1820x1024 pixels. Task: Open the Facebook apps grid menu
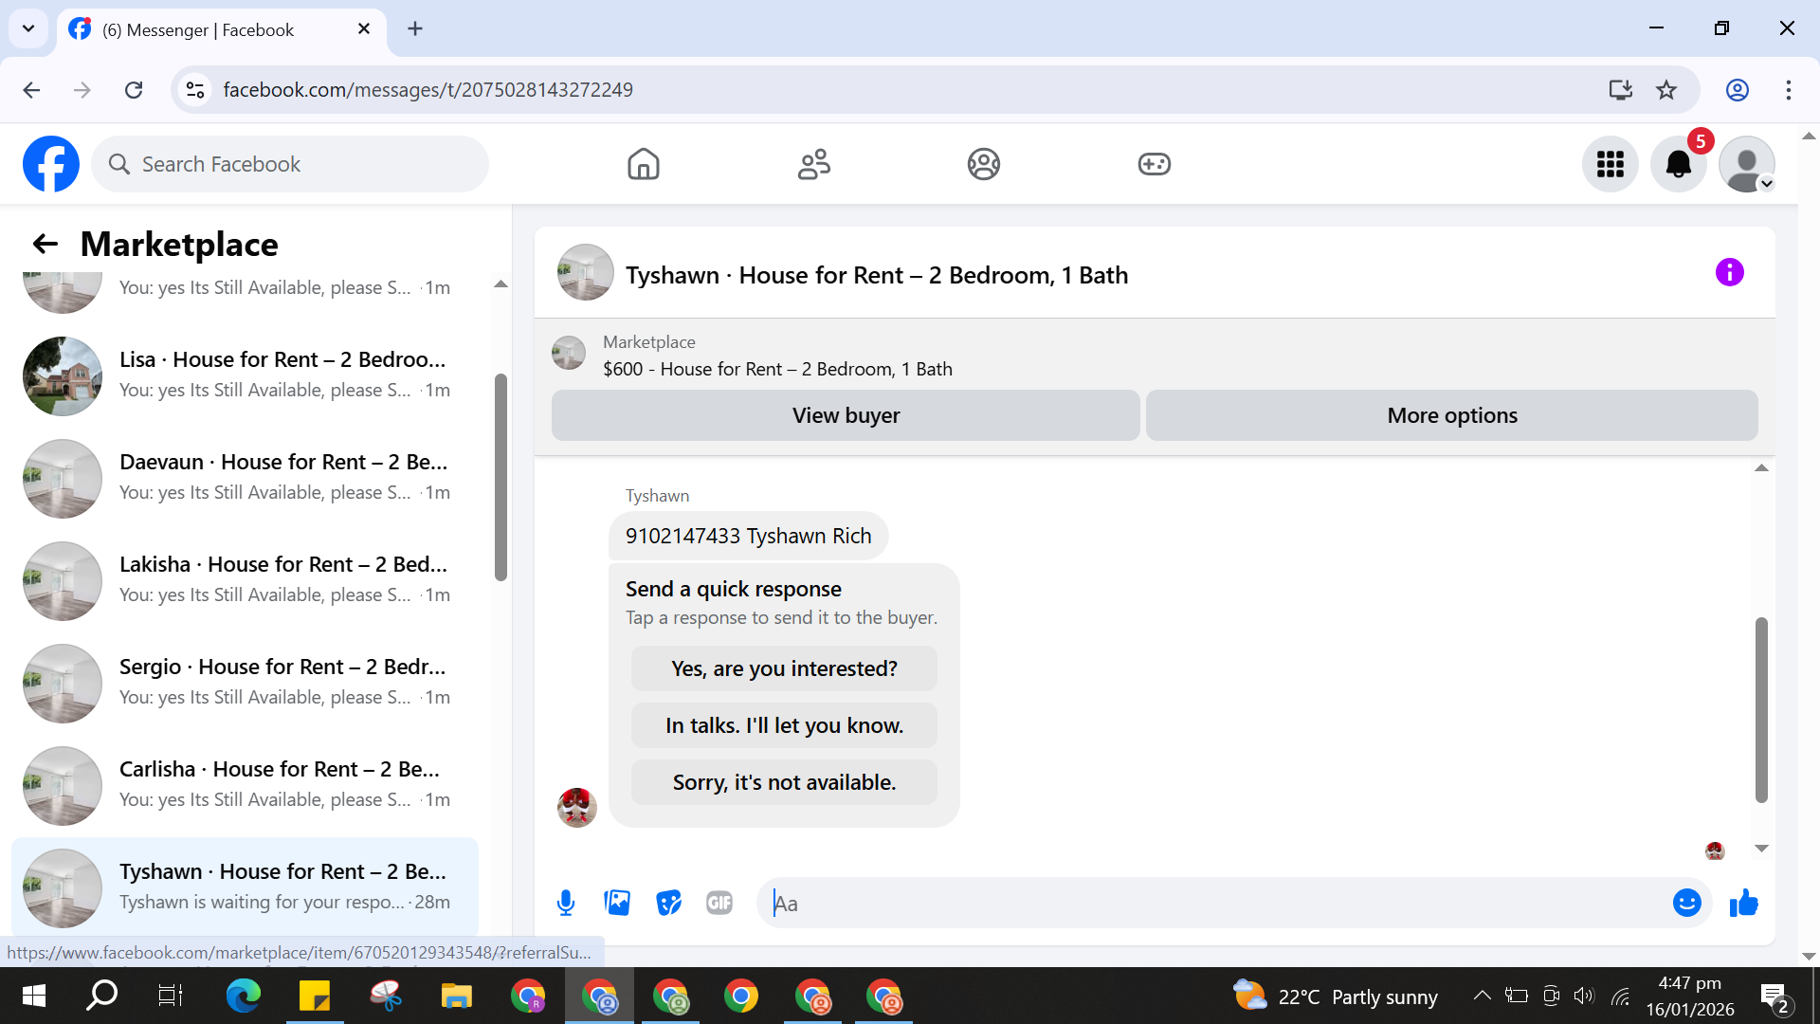click(1610, 164)
